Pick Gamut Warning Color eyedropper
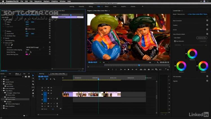This screenshot has width=211, height=119. point(29,54)
